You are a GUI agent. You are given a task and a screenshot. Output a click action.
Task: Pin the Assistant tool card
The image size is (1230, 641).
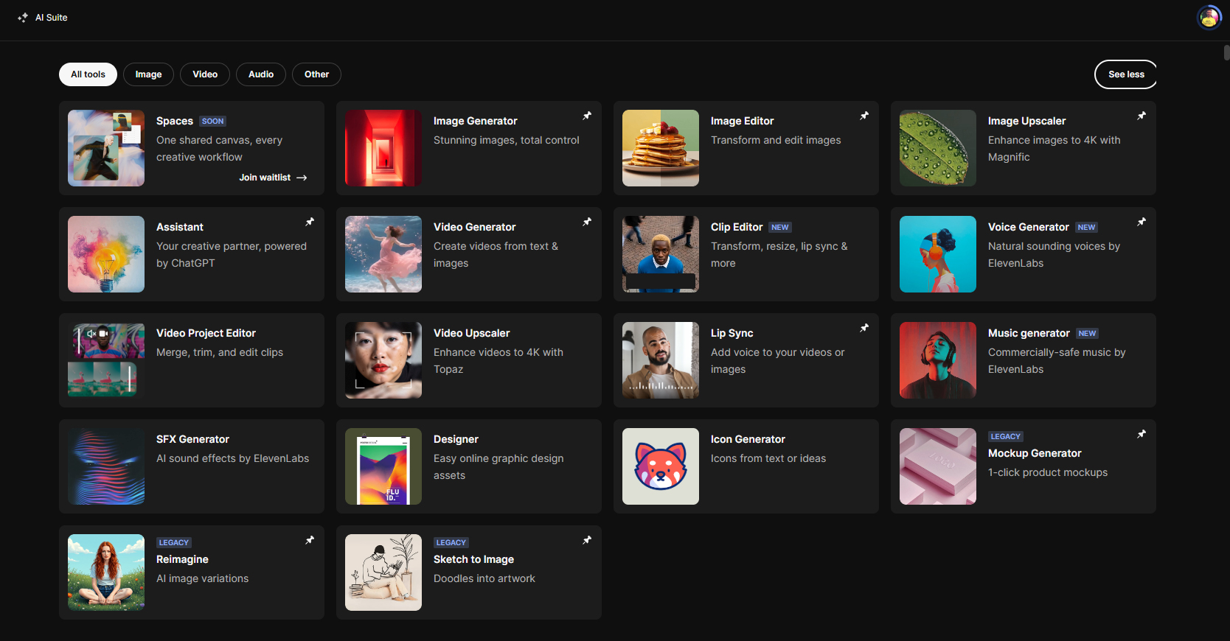[310, 222]
